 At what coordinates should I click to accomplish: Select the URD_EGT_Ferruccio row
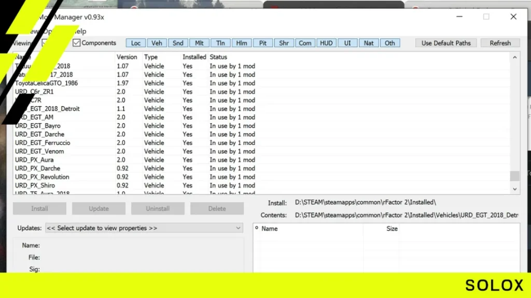pos(261,143)
